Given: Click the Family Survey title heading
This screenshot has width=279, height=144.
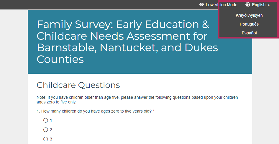Looking at the screenshot, I should [x=127, y=42].
